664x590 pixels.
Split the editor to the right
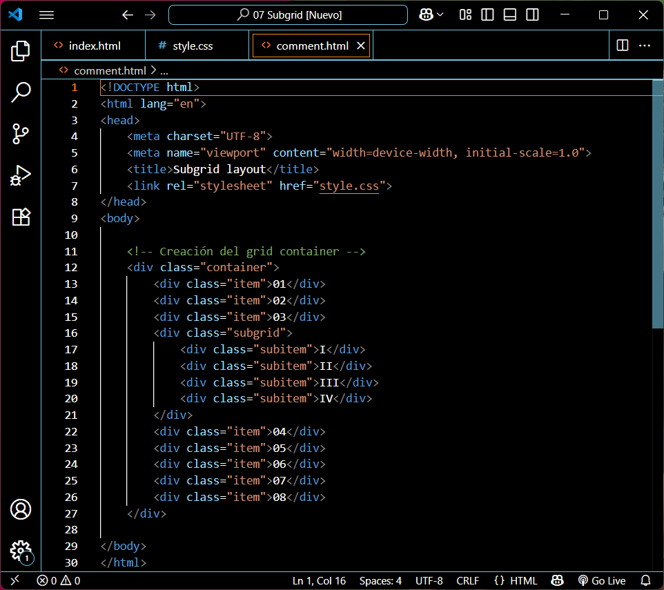coord(623,46)
